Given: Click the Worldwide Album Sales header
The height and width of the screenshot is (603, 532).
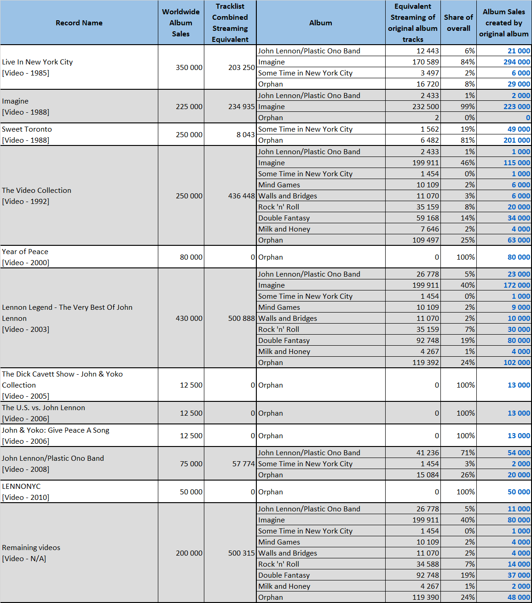Looking at the screenshot, I should [x=181, y=23].
